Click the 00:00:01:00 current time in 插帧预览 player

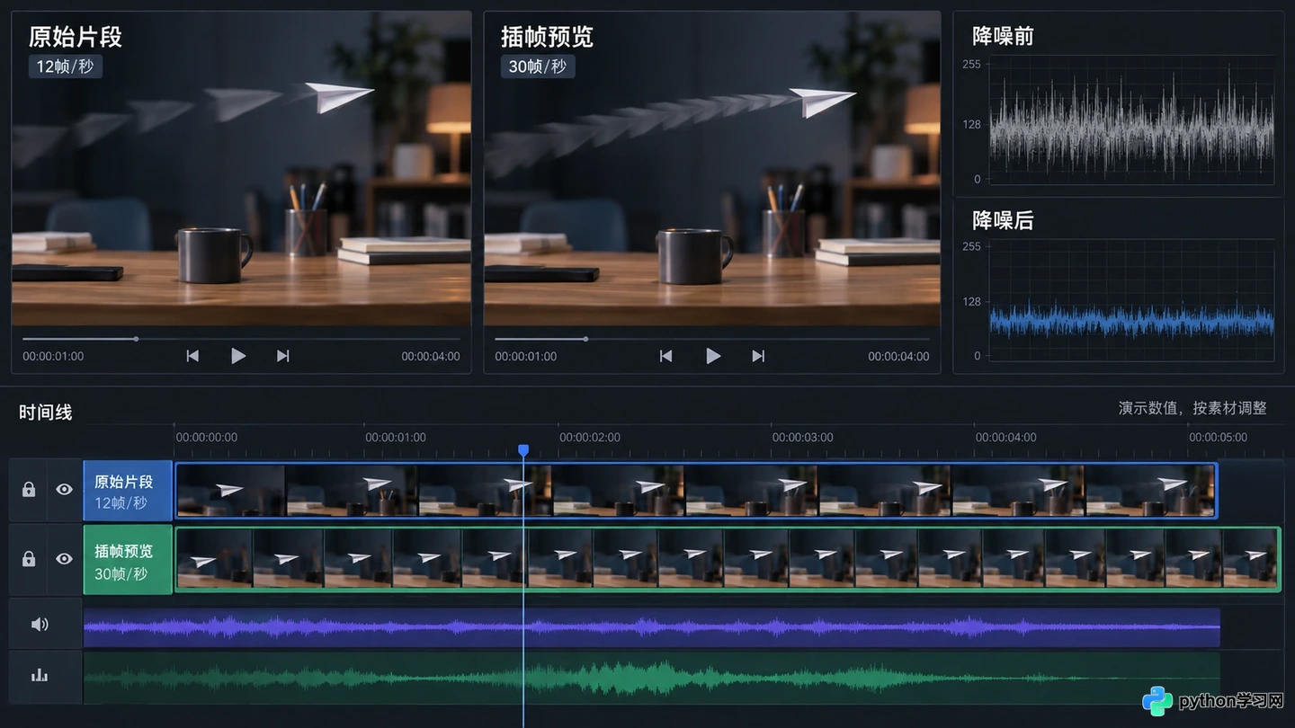[x=526, y=357]
